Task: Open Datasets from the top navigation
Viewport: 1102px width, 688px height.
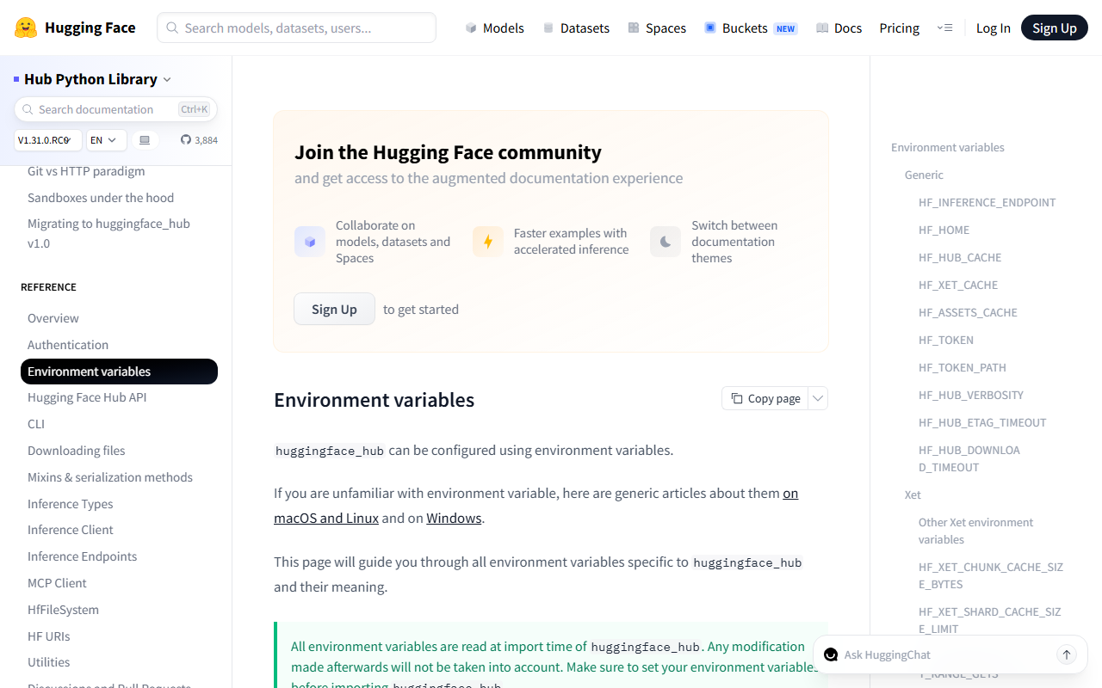Action: pyautogui.click(x=576, y=28)
